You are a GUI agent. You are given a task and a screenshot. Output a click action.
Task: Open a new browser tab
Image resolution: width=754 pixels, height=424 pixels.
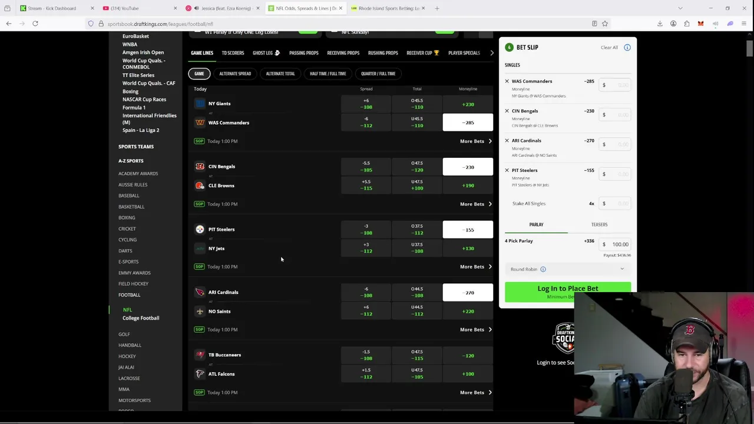point(437,8)
